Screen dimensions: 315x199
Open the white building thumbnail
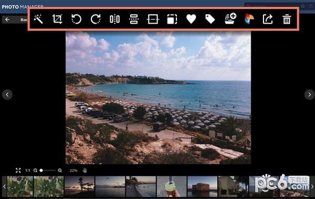(x=233, y=186)
